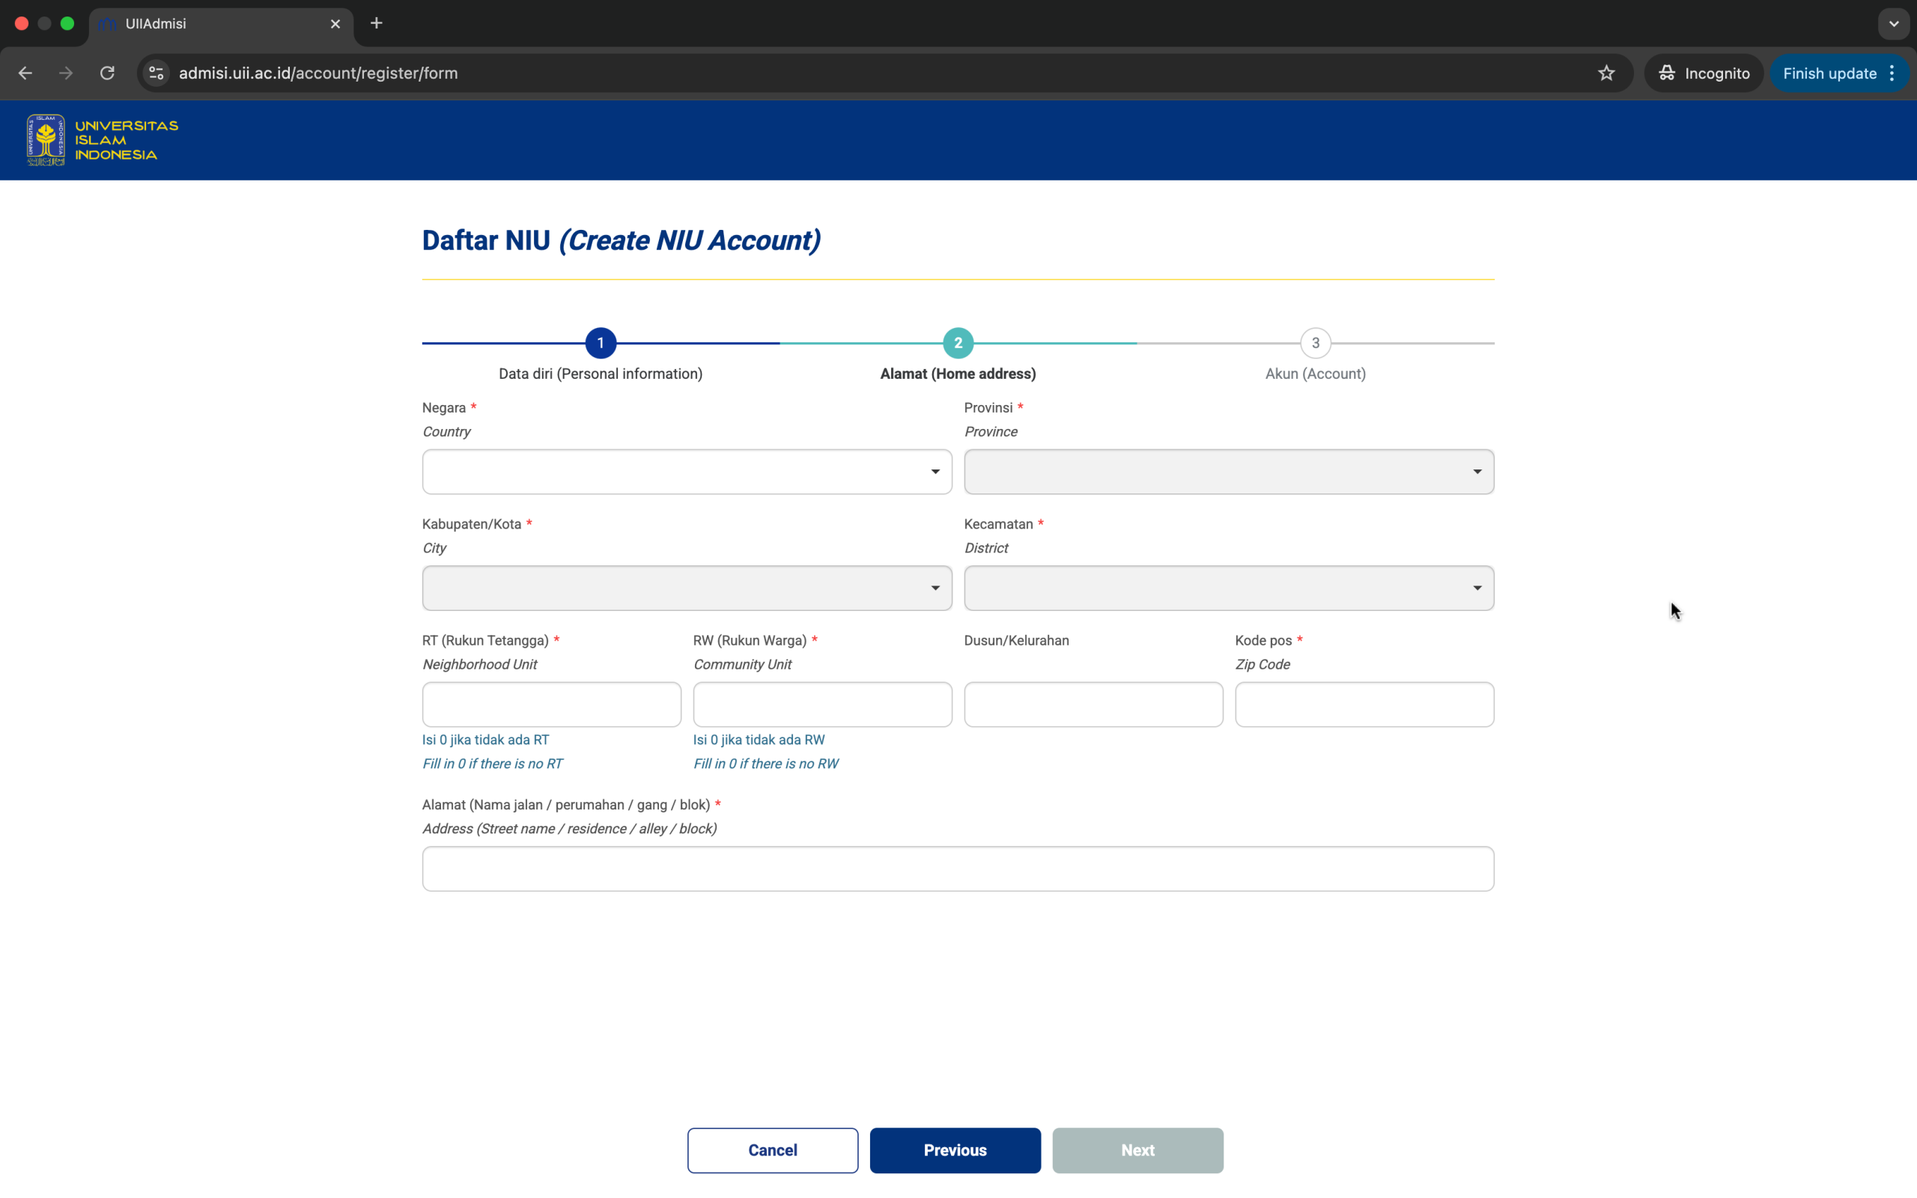1917x1198 pixels.
Task: Focus the RT Neighborhood Unit field
Action: click(x=551, y=705)
